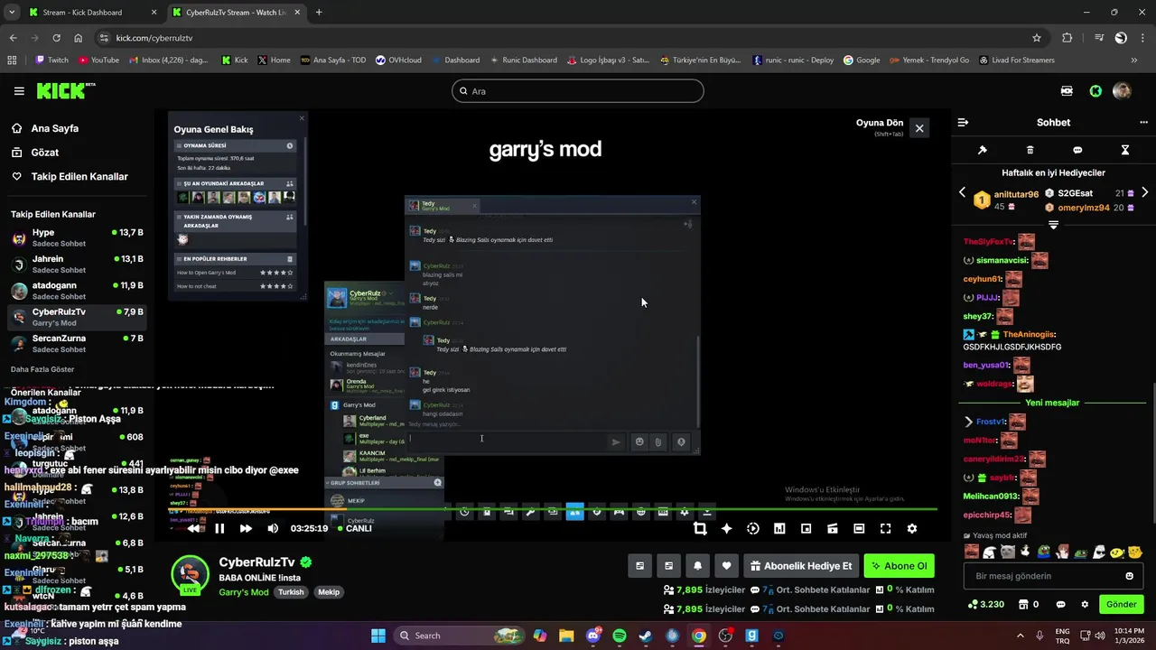This screenshot has width=1156, height=650.
Task: Open Steam from the taskbar
Action: (646, 636)
